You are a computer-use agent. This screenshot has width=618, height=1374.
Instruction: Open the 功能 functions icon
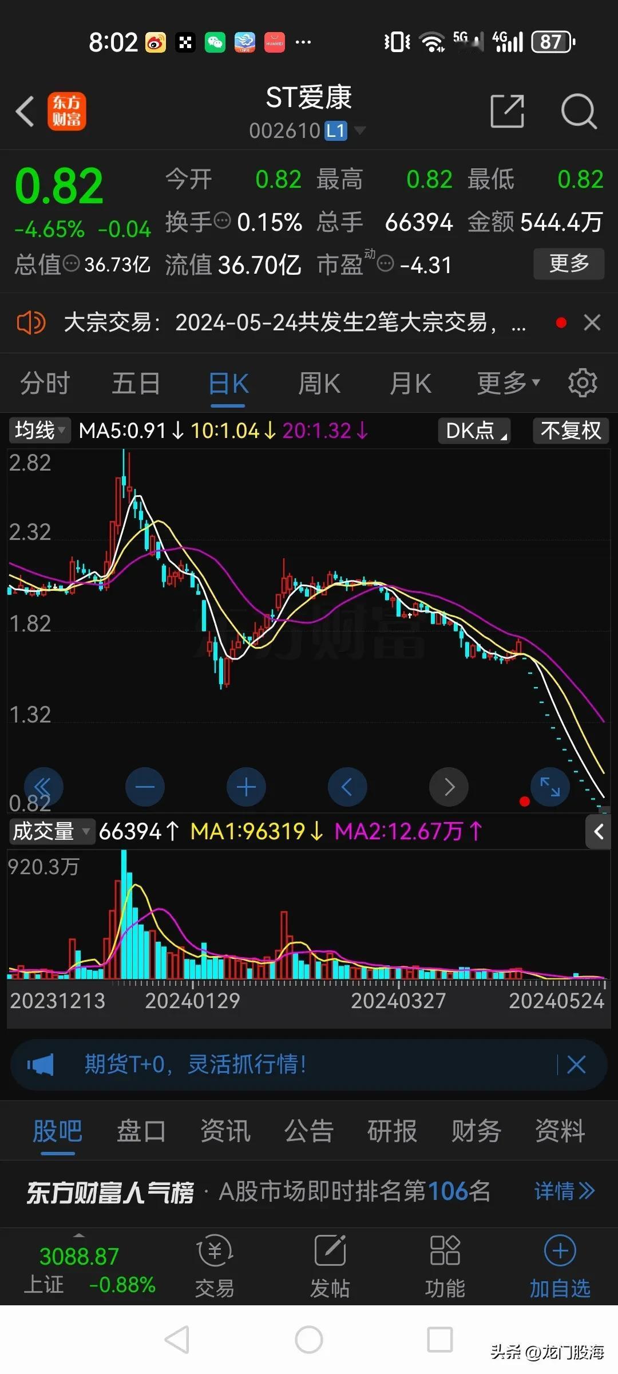445,1266
